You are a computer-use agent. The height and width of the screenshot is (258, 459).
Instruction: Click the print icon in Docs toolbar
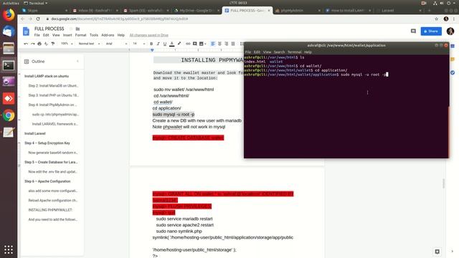[39, 44]
